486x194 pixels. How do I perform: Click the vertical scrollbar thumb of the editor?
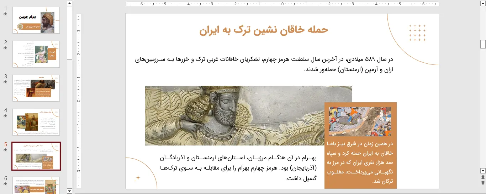pos(483,44)
